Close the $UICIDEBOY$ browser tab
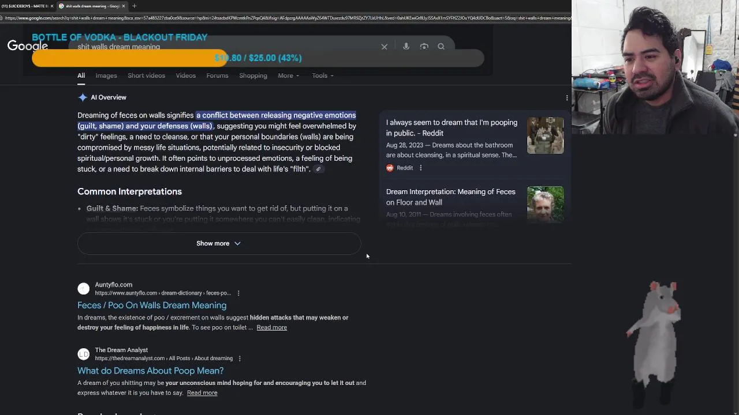 point(52,6)
